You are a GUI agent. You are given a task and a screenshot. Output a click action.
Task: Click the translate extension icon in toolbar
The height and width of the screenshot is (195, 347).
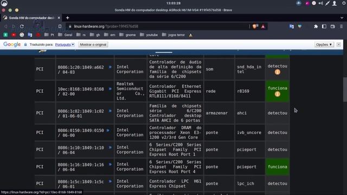click(x=292, y=27)
